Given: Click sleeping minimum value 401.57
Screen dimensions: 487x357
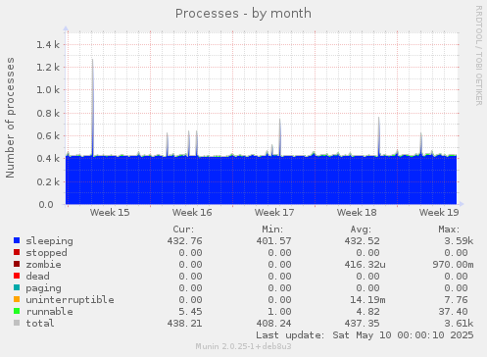Looking at the screenshot, I should pos(273,241).
